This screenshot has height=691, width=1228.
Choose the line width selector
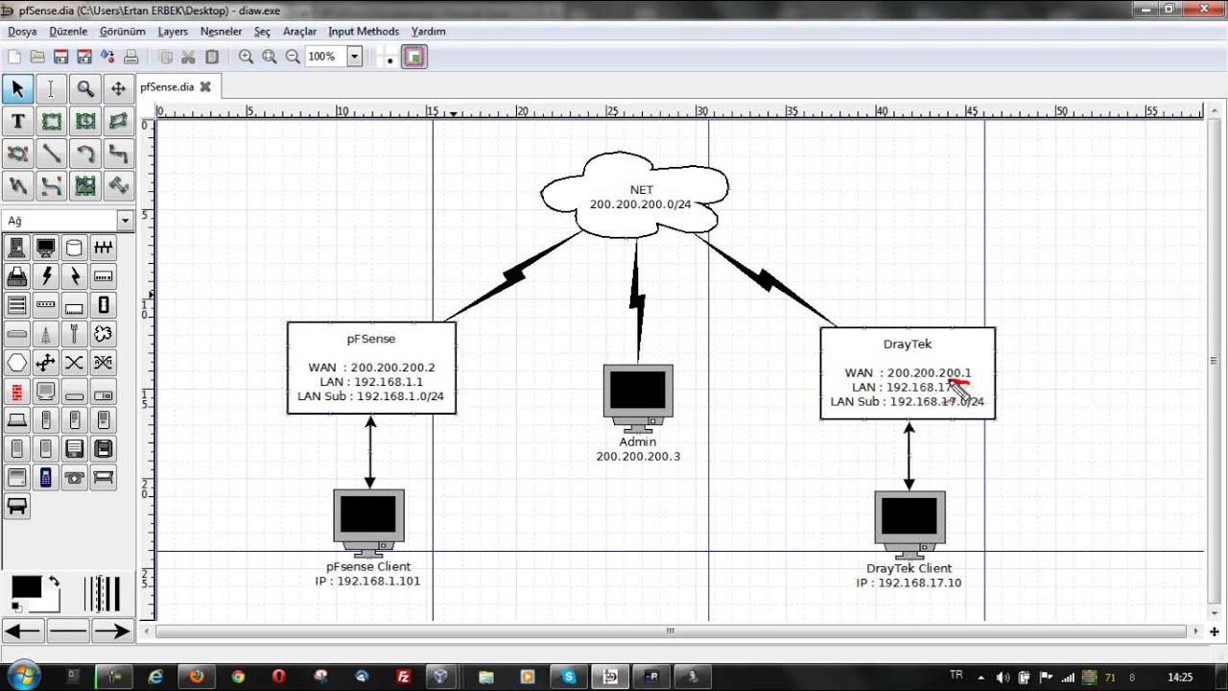102,593
